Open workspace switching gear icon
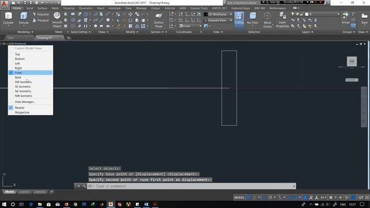The image size is (370, 208). [x=331, y=198]
